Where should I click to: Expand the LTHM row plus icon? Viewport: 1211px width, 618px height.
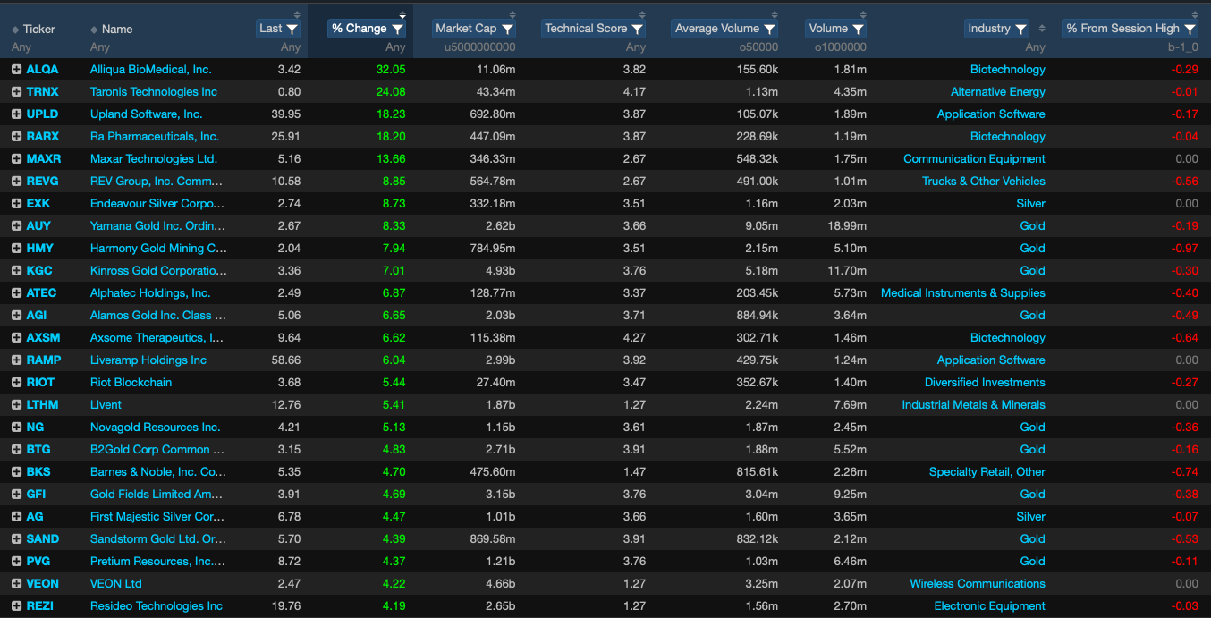16,405
